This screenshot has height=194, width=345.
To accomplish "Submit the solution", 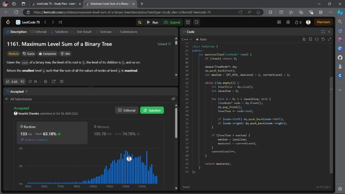I will pyautogui.click(x=172, y=22).
